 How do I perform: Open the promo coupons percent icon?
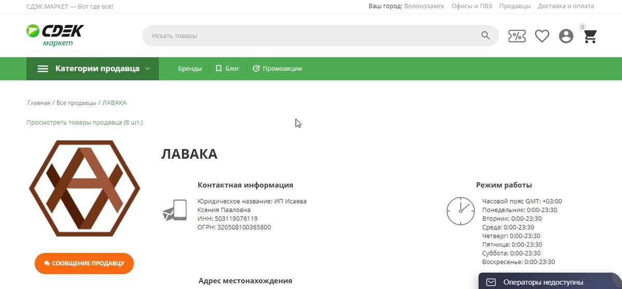pyautogui.click(x=517, y=36)
